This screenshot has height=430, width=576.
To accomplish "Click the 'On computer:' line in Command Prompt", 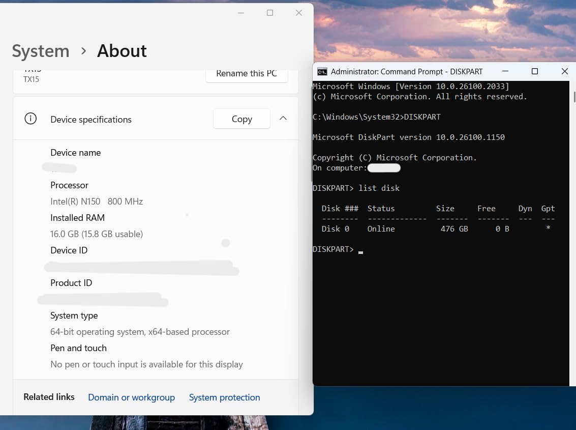I will pos(340,168).
